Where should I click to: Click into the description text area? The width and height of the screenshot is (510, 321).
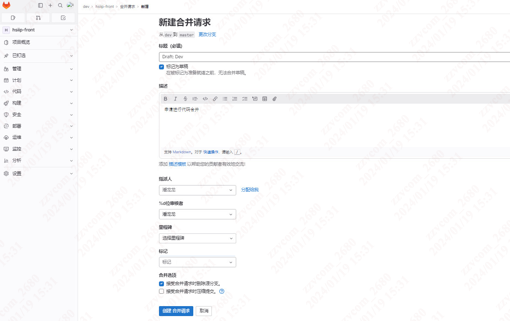334,126
